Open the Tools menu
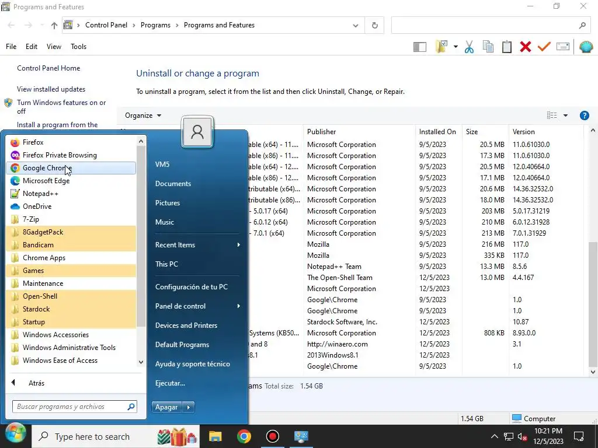Screen dimensions: 598x448 click(x=78, y=47)
